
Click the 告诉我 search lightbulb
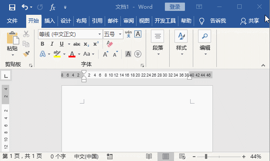[202, 21]
